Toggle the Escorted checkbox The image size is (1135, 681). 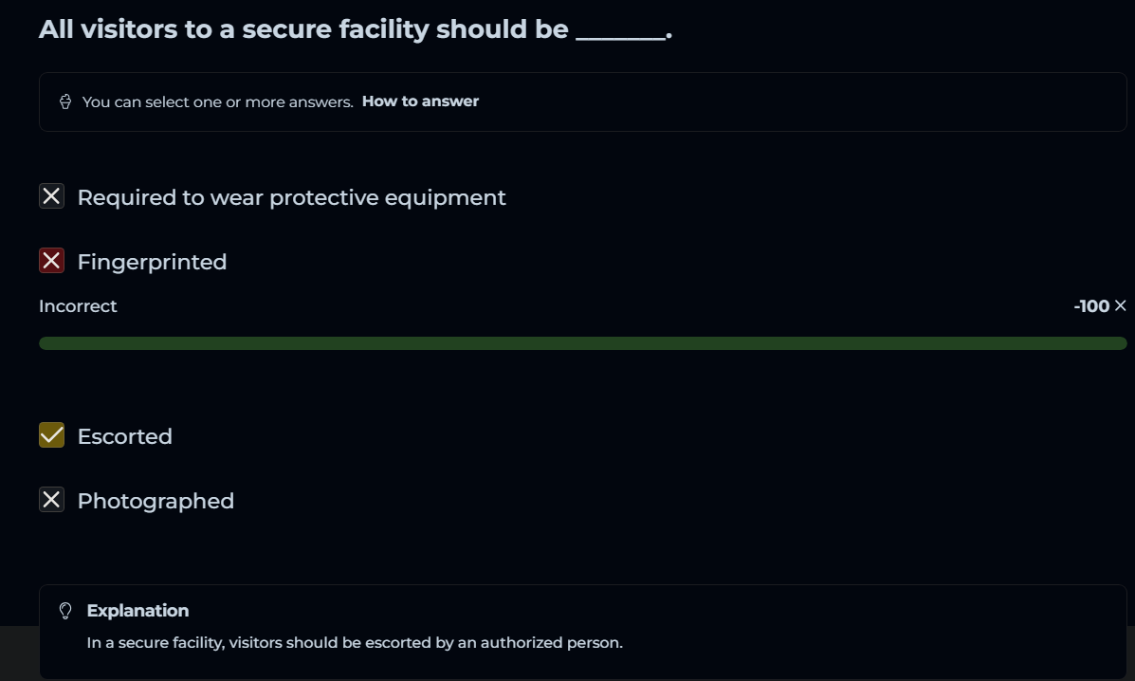click(x=51, y=435)
